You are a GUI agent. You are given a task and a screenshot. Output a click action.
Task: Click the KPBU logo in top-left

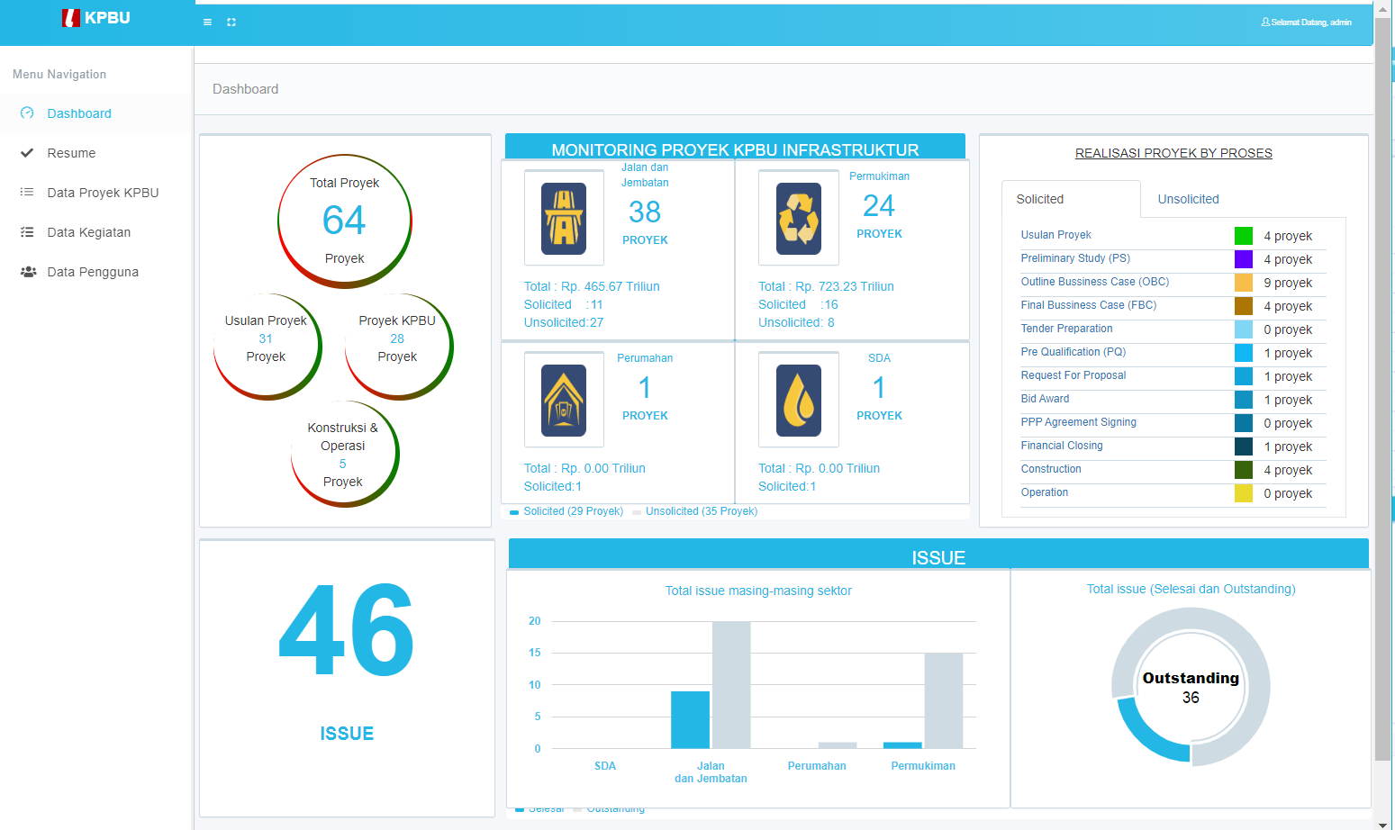(96, 18)
